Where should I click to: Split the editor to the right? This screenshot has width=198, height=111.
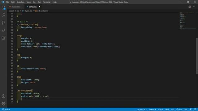(190, 7)
